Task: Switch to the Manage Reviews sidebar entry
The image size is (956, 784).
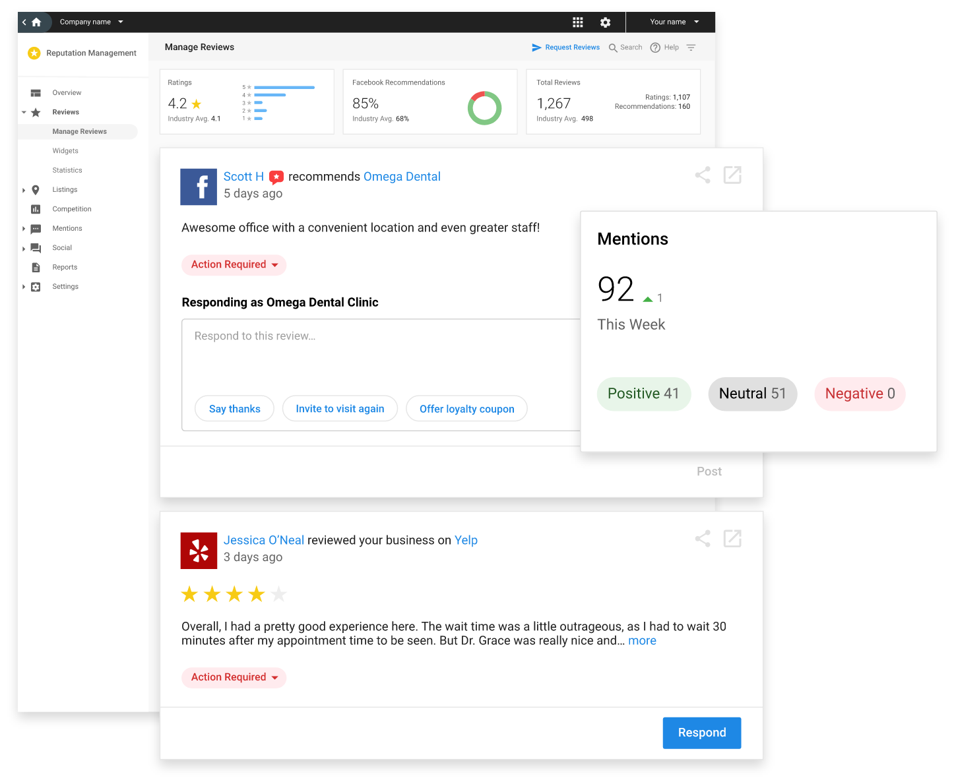Action: click(x=79, y=131)
